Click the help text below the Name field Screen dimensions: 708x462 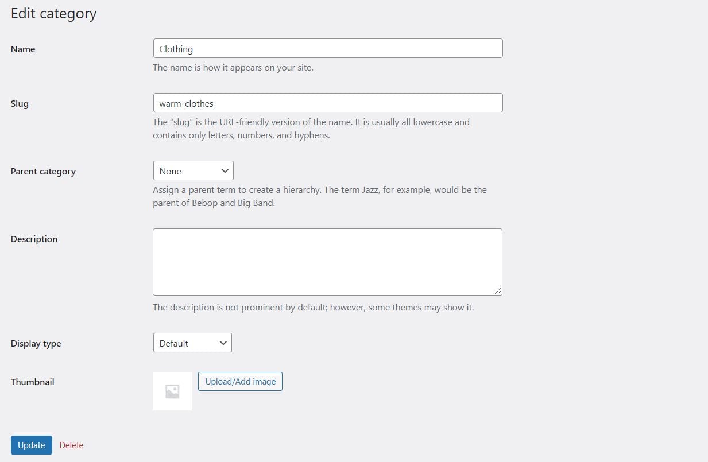233,68
